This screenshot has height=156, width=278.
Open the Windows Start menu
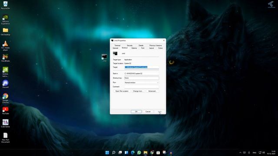(107, 153)
